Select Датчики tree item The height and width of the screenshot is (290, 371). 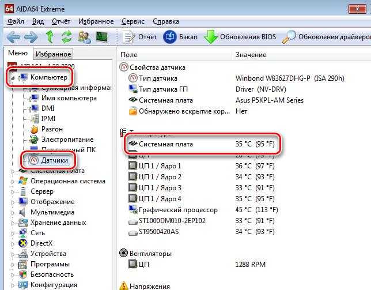(x=54, y=160)
